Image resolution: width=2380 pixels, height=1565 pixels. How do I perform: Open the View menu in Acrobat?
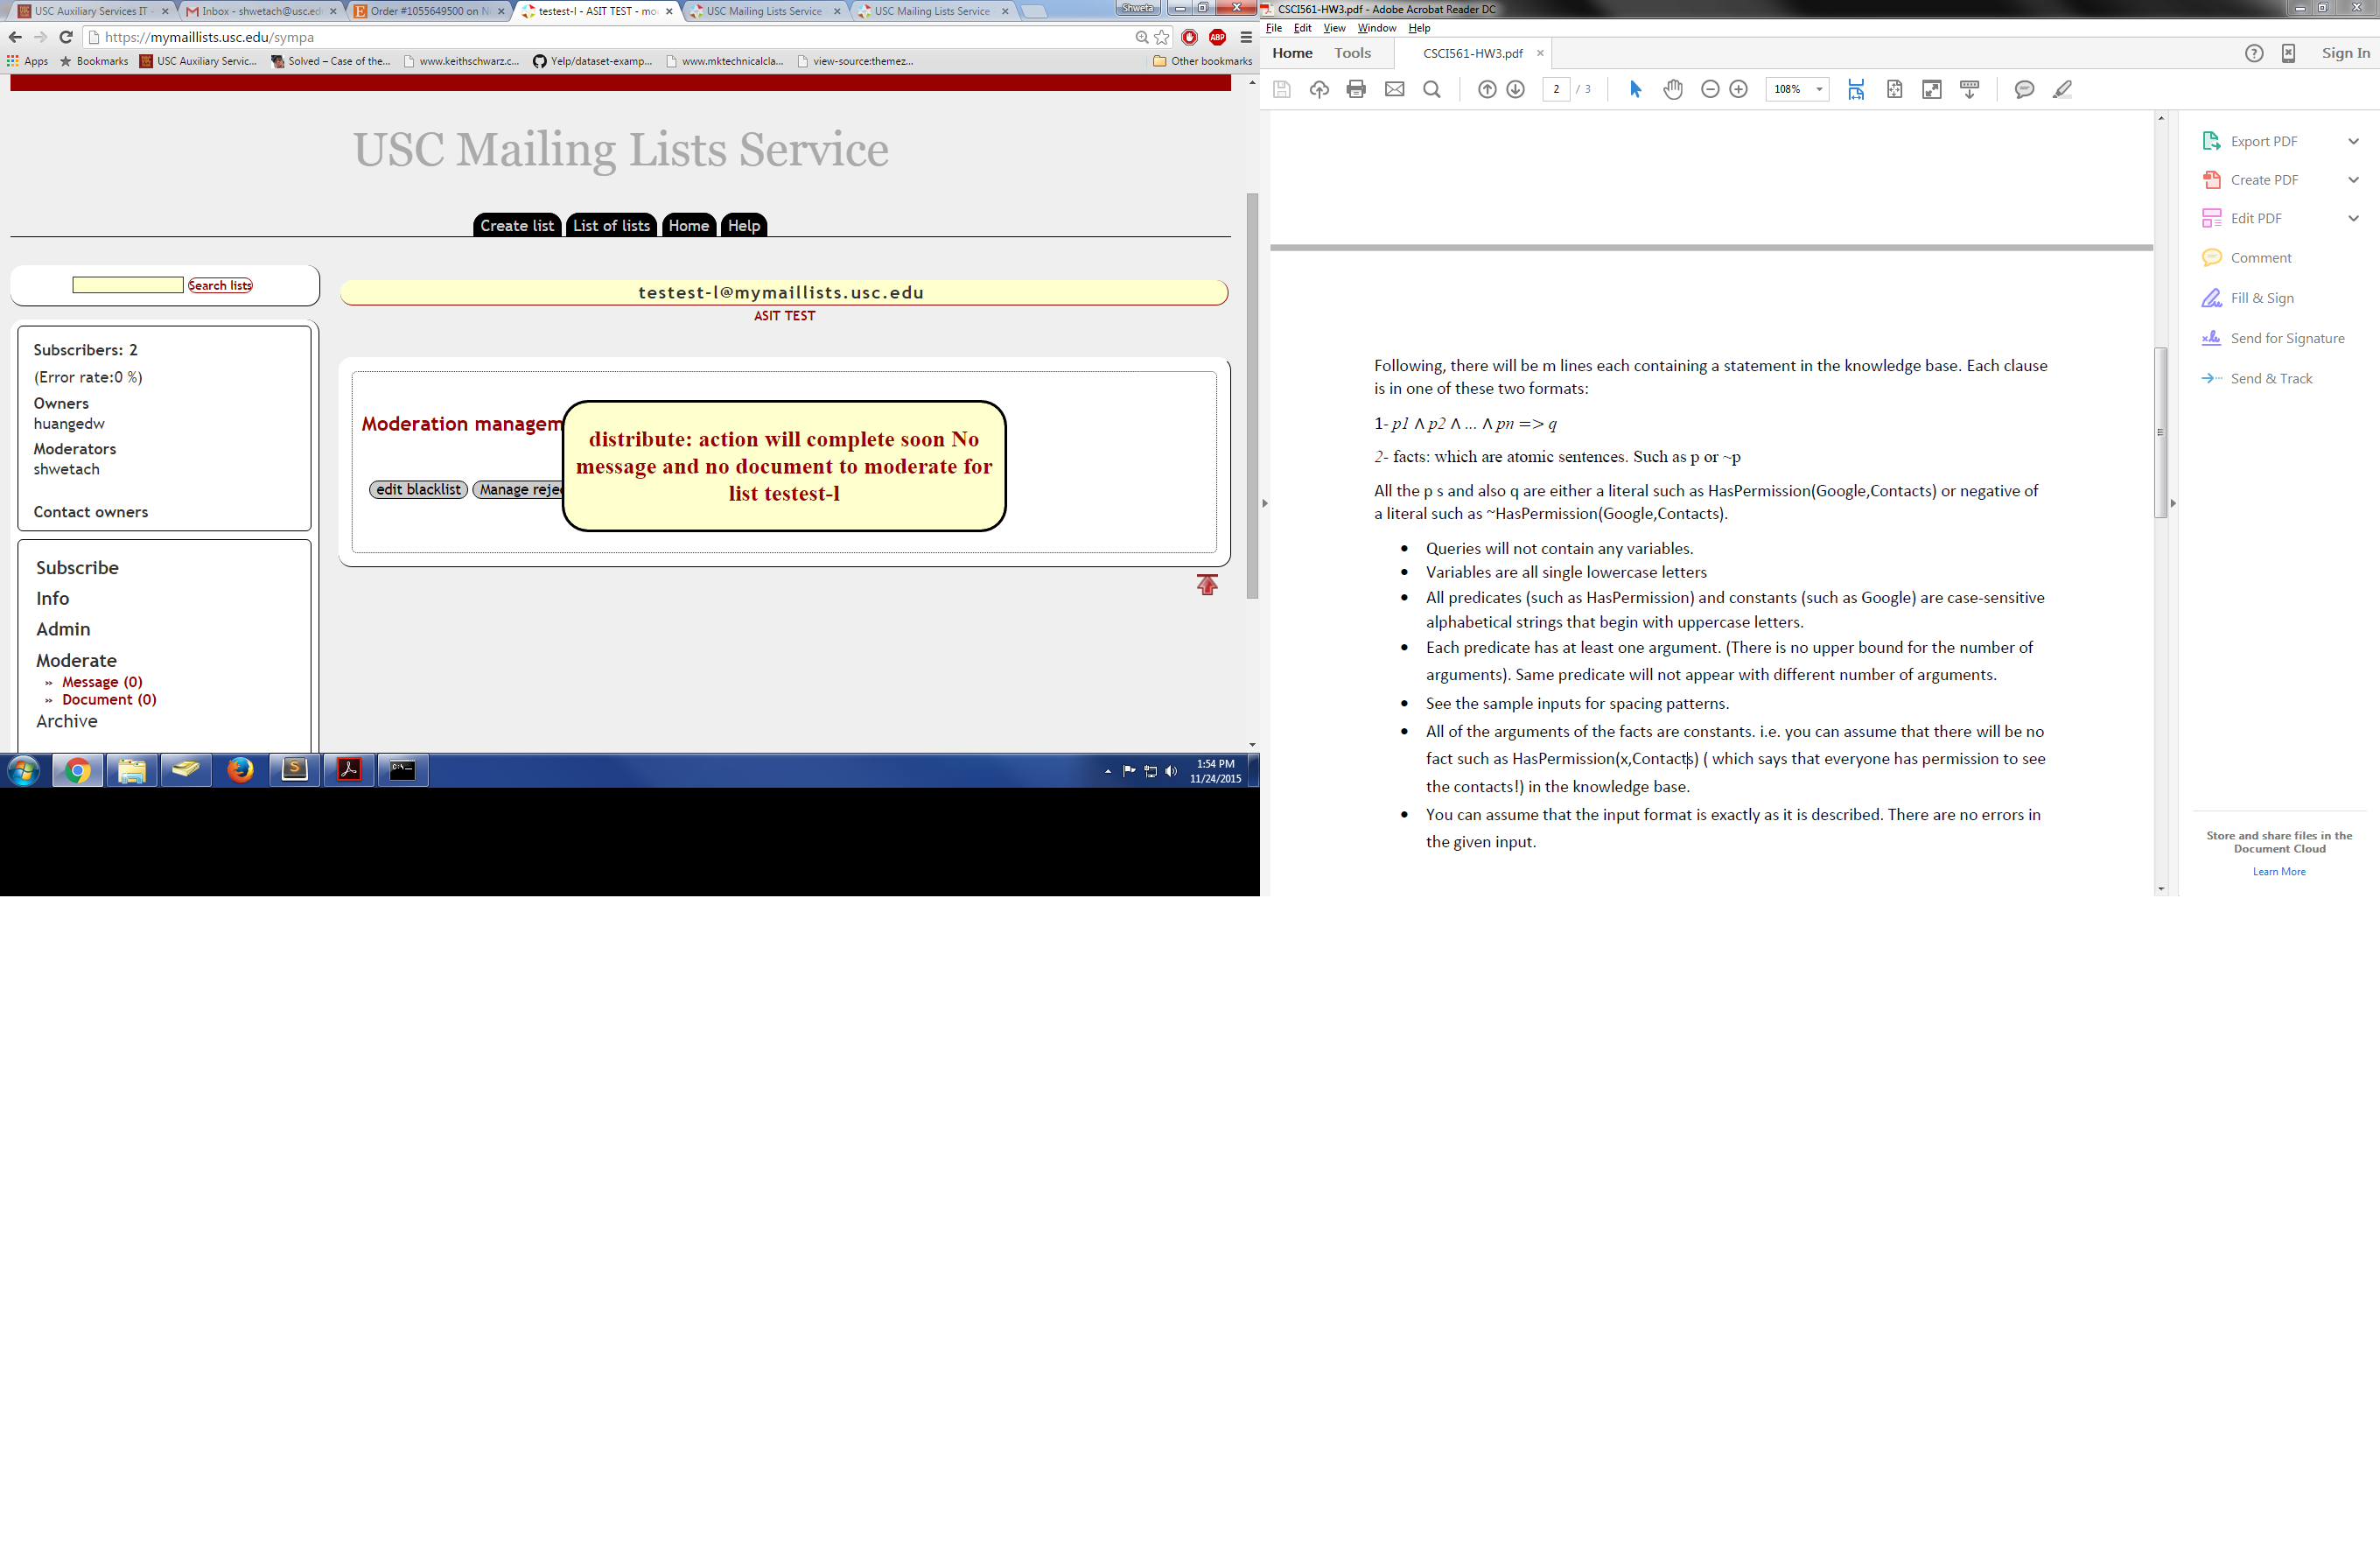pyautogui.click(x=1334, y=28)
